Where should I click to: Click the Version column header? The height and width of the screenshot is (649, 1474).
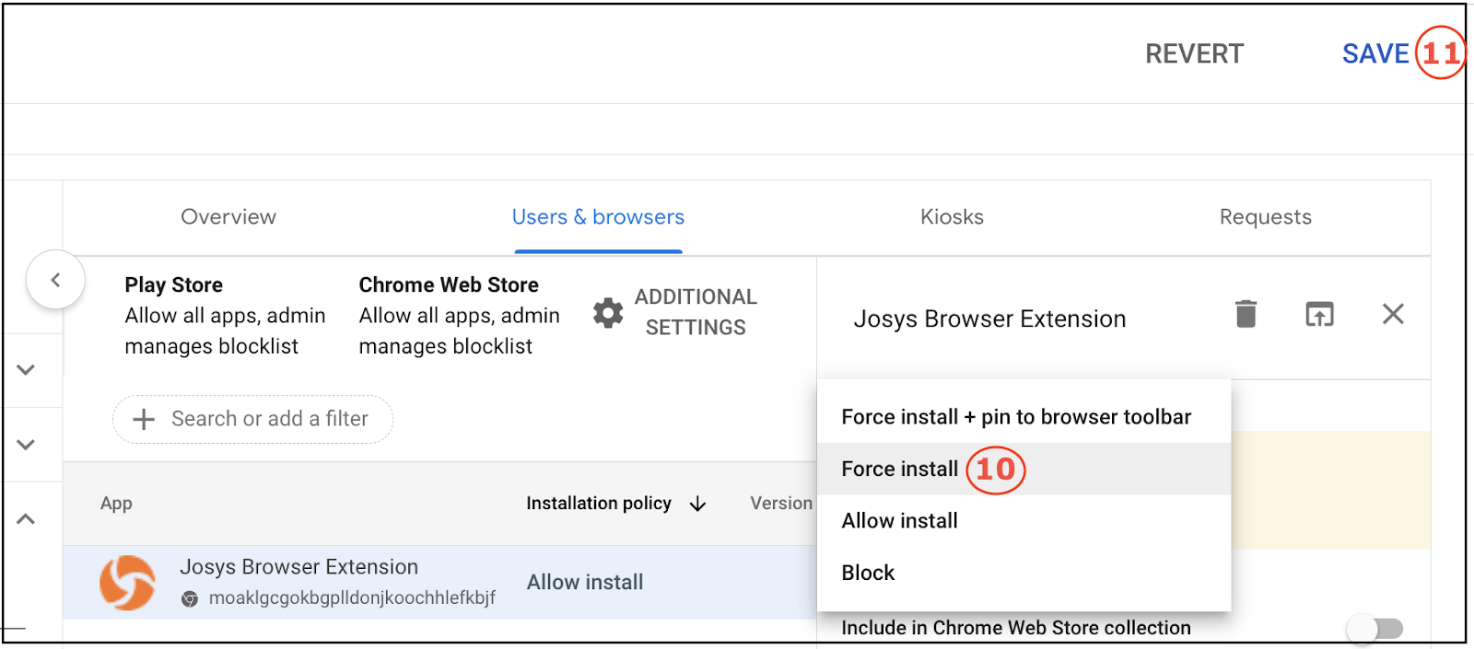coord(780,503)
